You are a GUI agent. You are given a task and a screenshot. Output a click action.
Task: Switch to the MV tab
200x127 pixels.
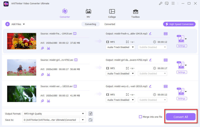(88, 13)
